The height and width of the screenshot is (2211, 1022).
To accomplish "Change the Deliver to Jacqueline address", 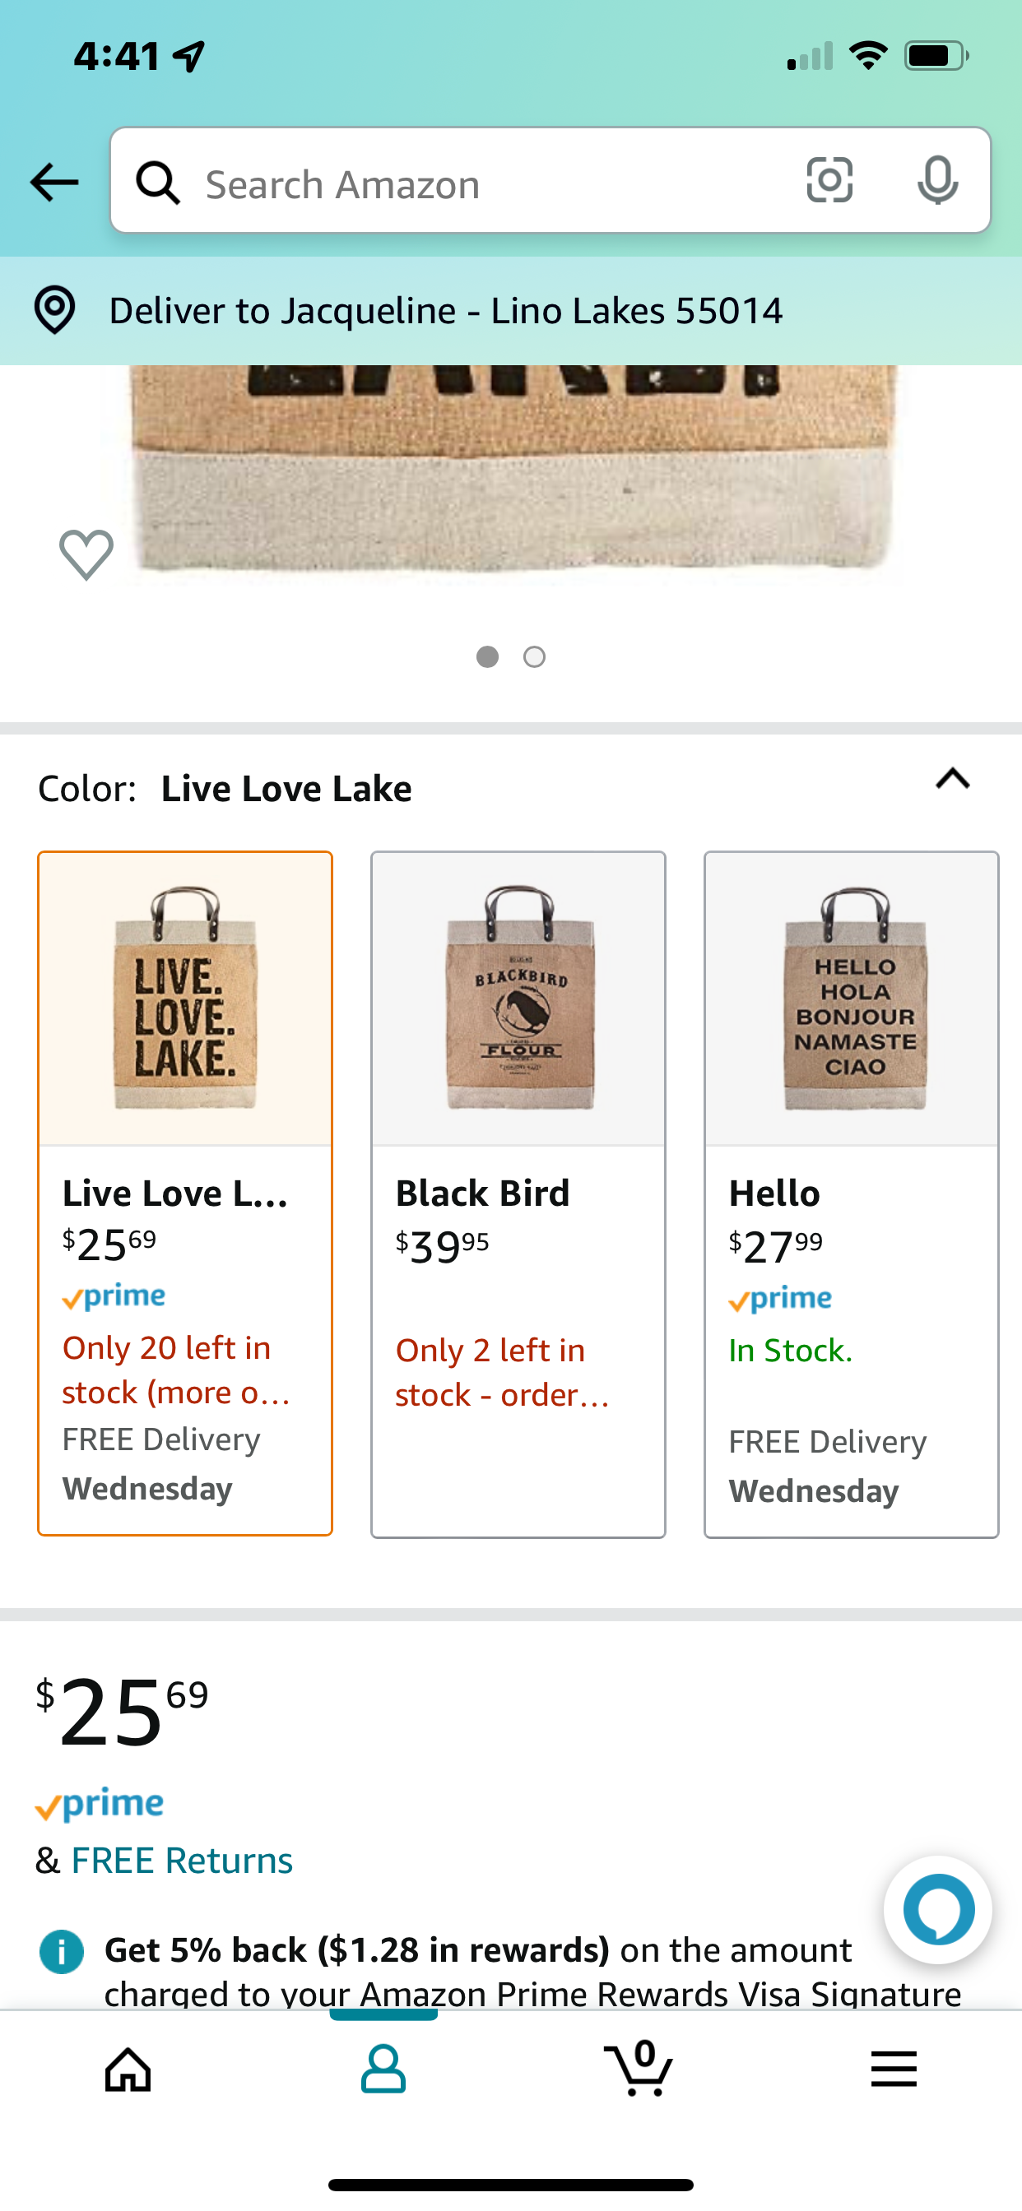I will [446, 311].
